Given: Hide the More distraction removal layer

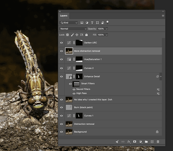Looking at the screenshot, I should 61,51.
